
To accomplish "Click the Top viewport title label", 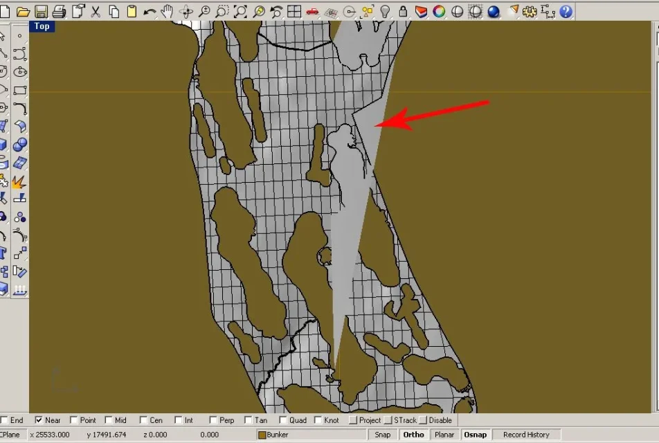I will 42,26.
